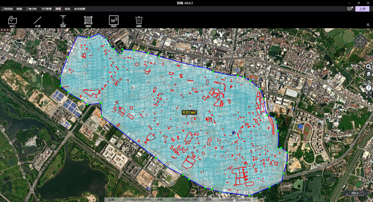Screen dimensions: 373x202
Task: Open the 体积 volume measurement tool
Action: (x=114, y=21)
